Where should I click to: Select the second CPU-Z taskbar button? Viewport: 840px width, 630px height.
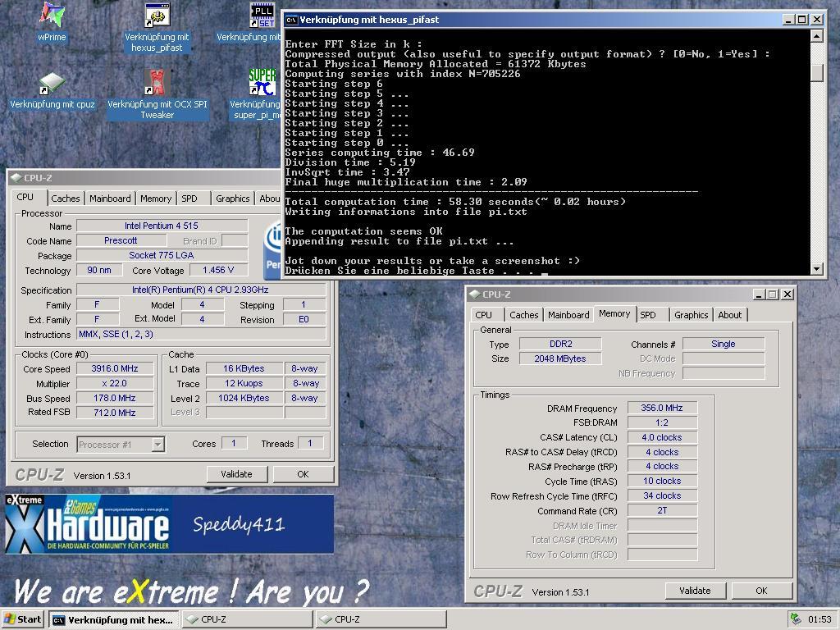click(381, 619)
